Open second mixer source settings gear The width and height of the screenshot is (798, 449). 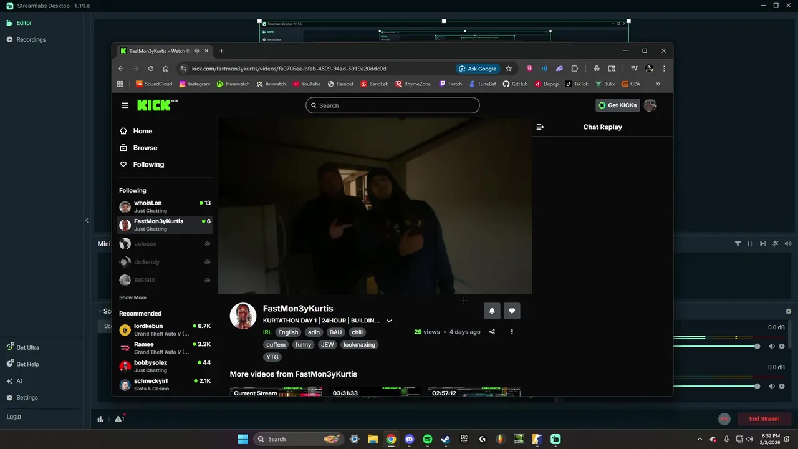point(782,386)
